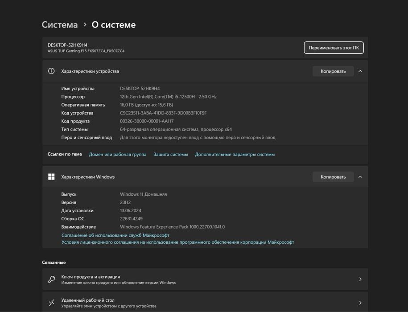Open the Защита системы link

click(x=171, y=154)
